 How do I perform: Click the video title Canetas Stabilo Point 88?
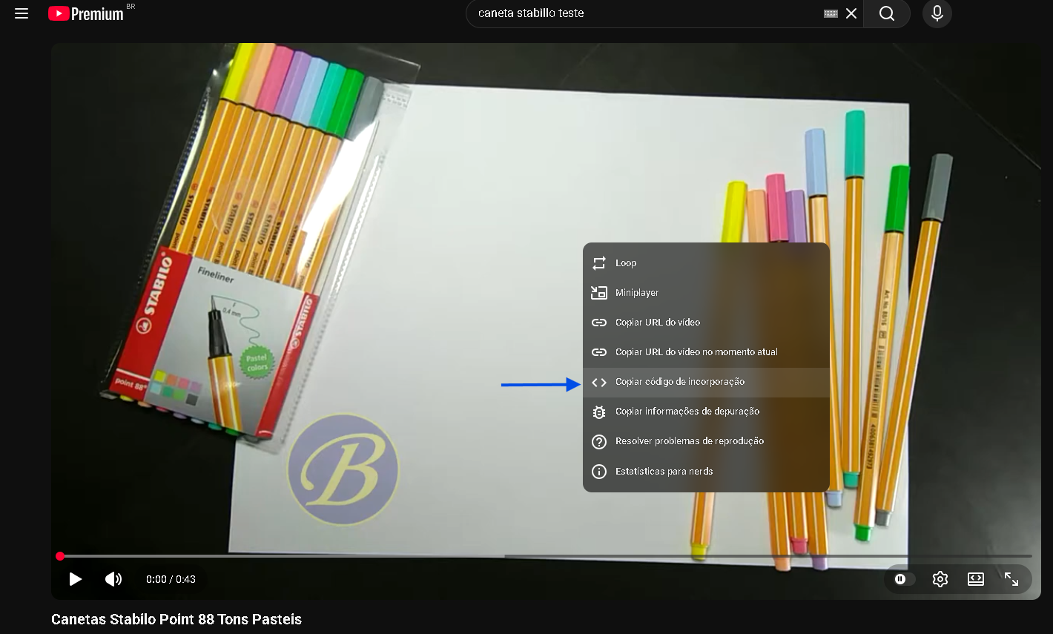coord(176,619)
